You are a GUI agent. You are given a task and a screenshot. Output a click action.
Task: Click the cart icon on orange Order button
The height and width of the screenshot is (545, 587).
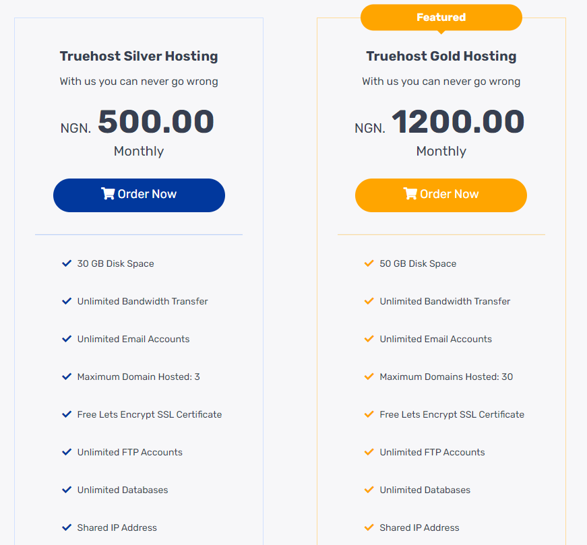point(410,194)
